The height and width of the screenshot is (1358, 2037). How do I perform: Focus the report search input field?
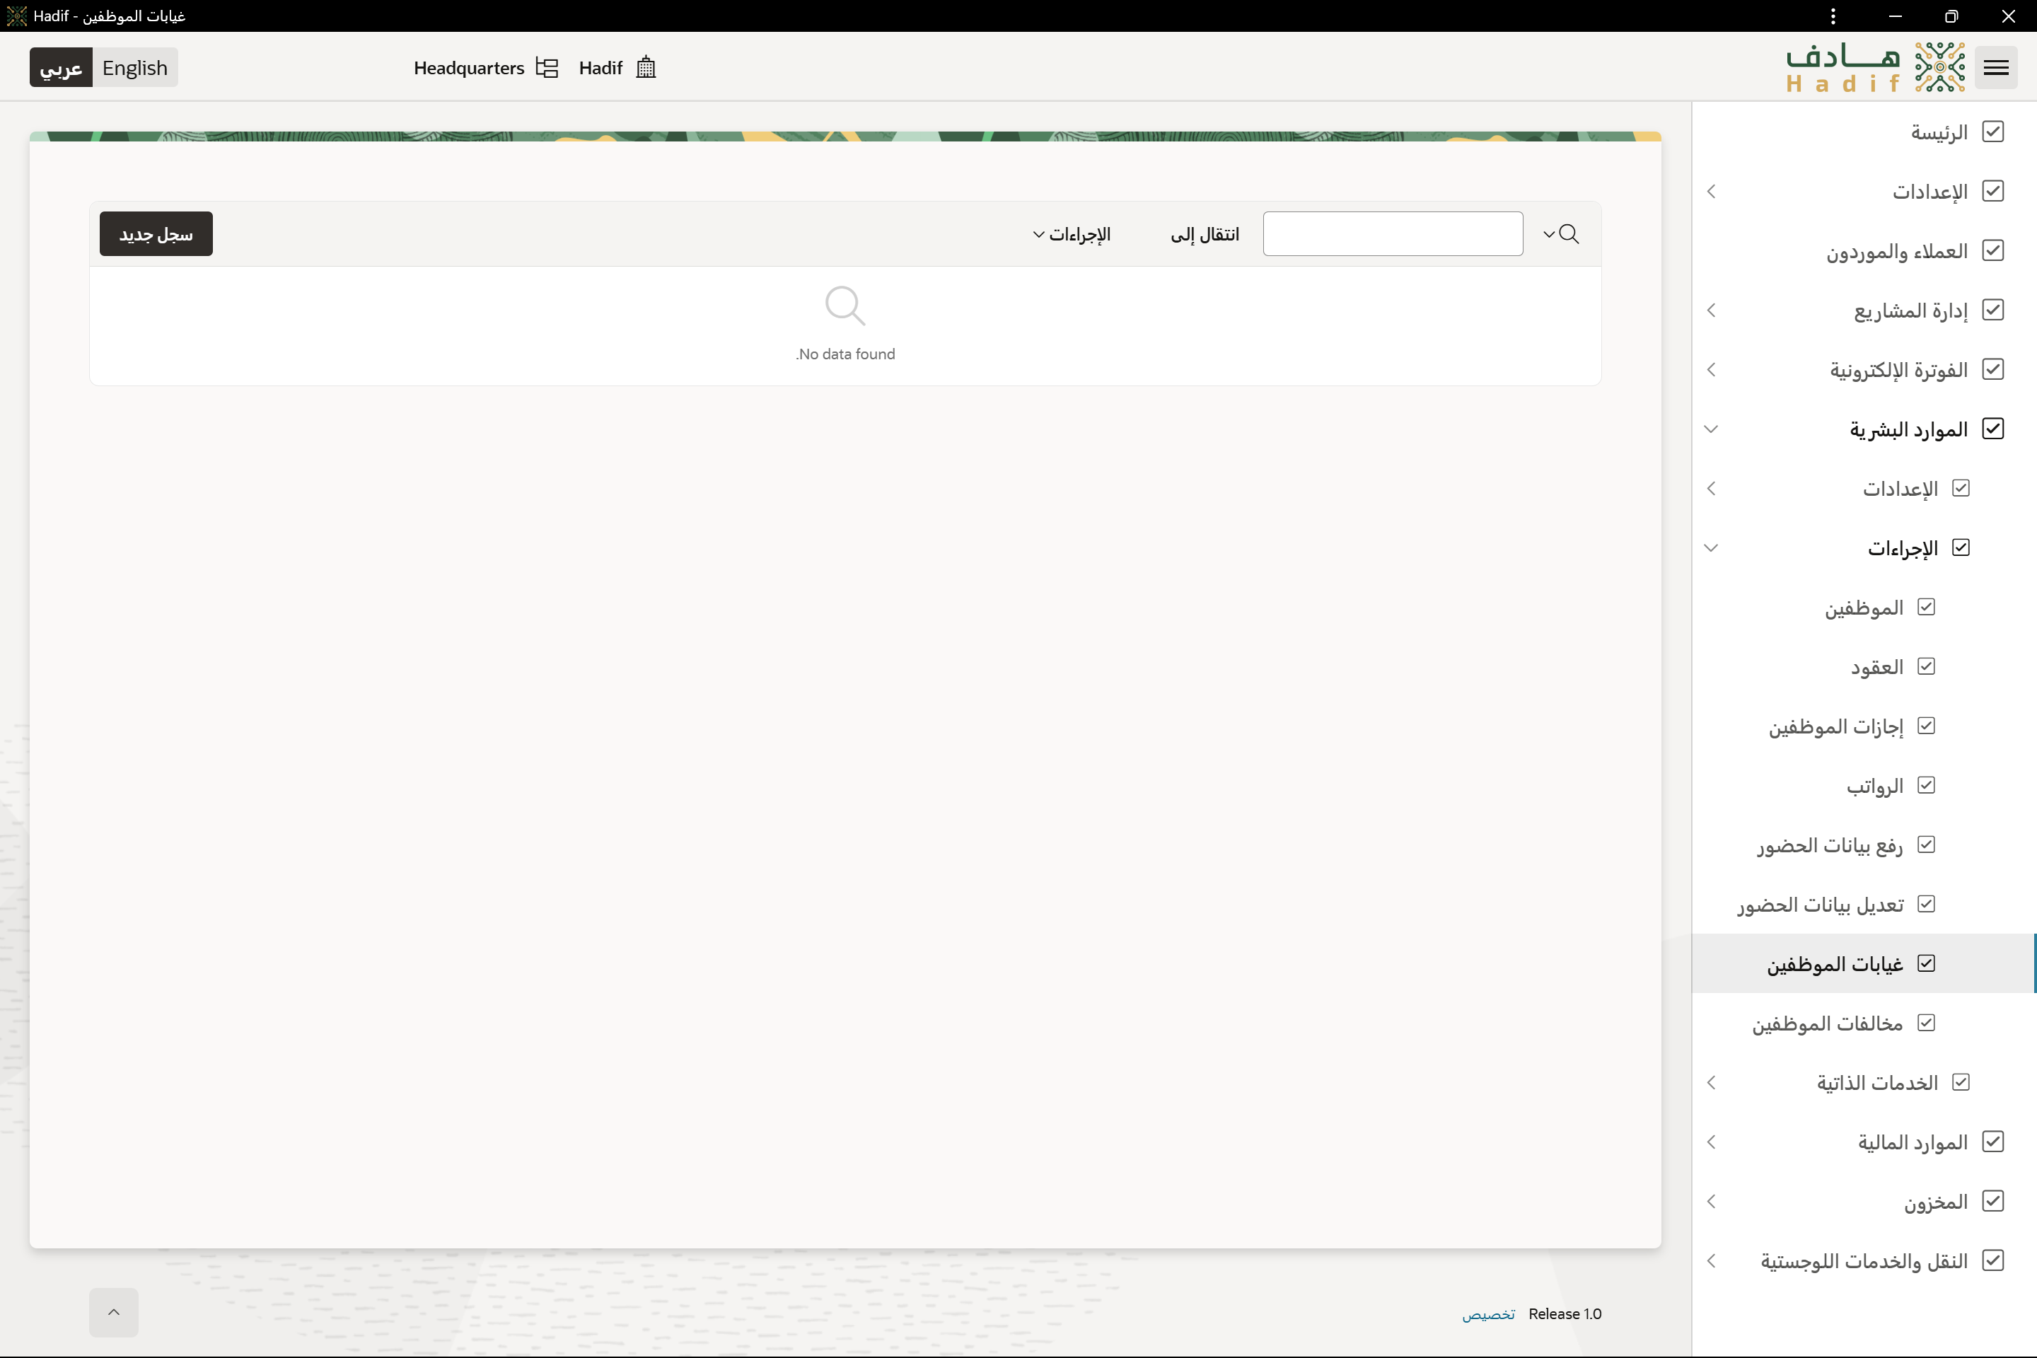[x=1393, y=234]
